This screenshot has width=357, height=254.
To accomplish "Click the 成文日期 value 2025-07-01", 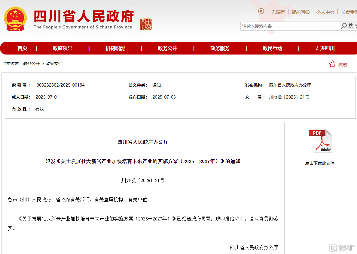I will coord(47,97).
